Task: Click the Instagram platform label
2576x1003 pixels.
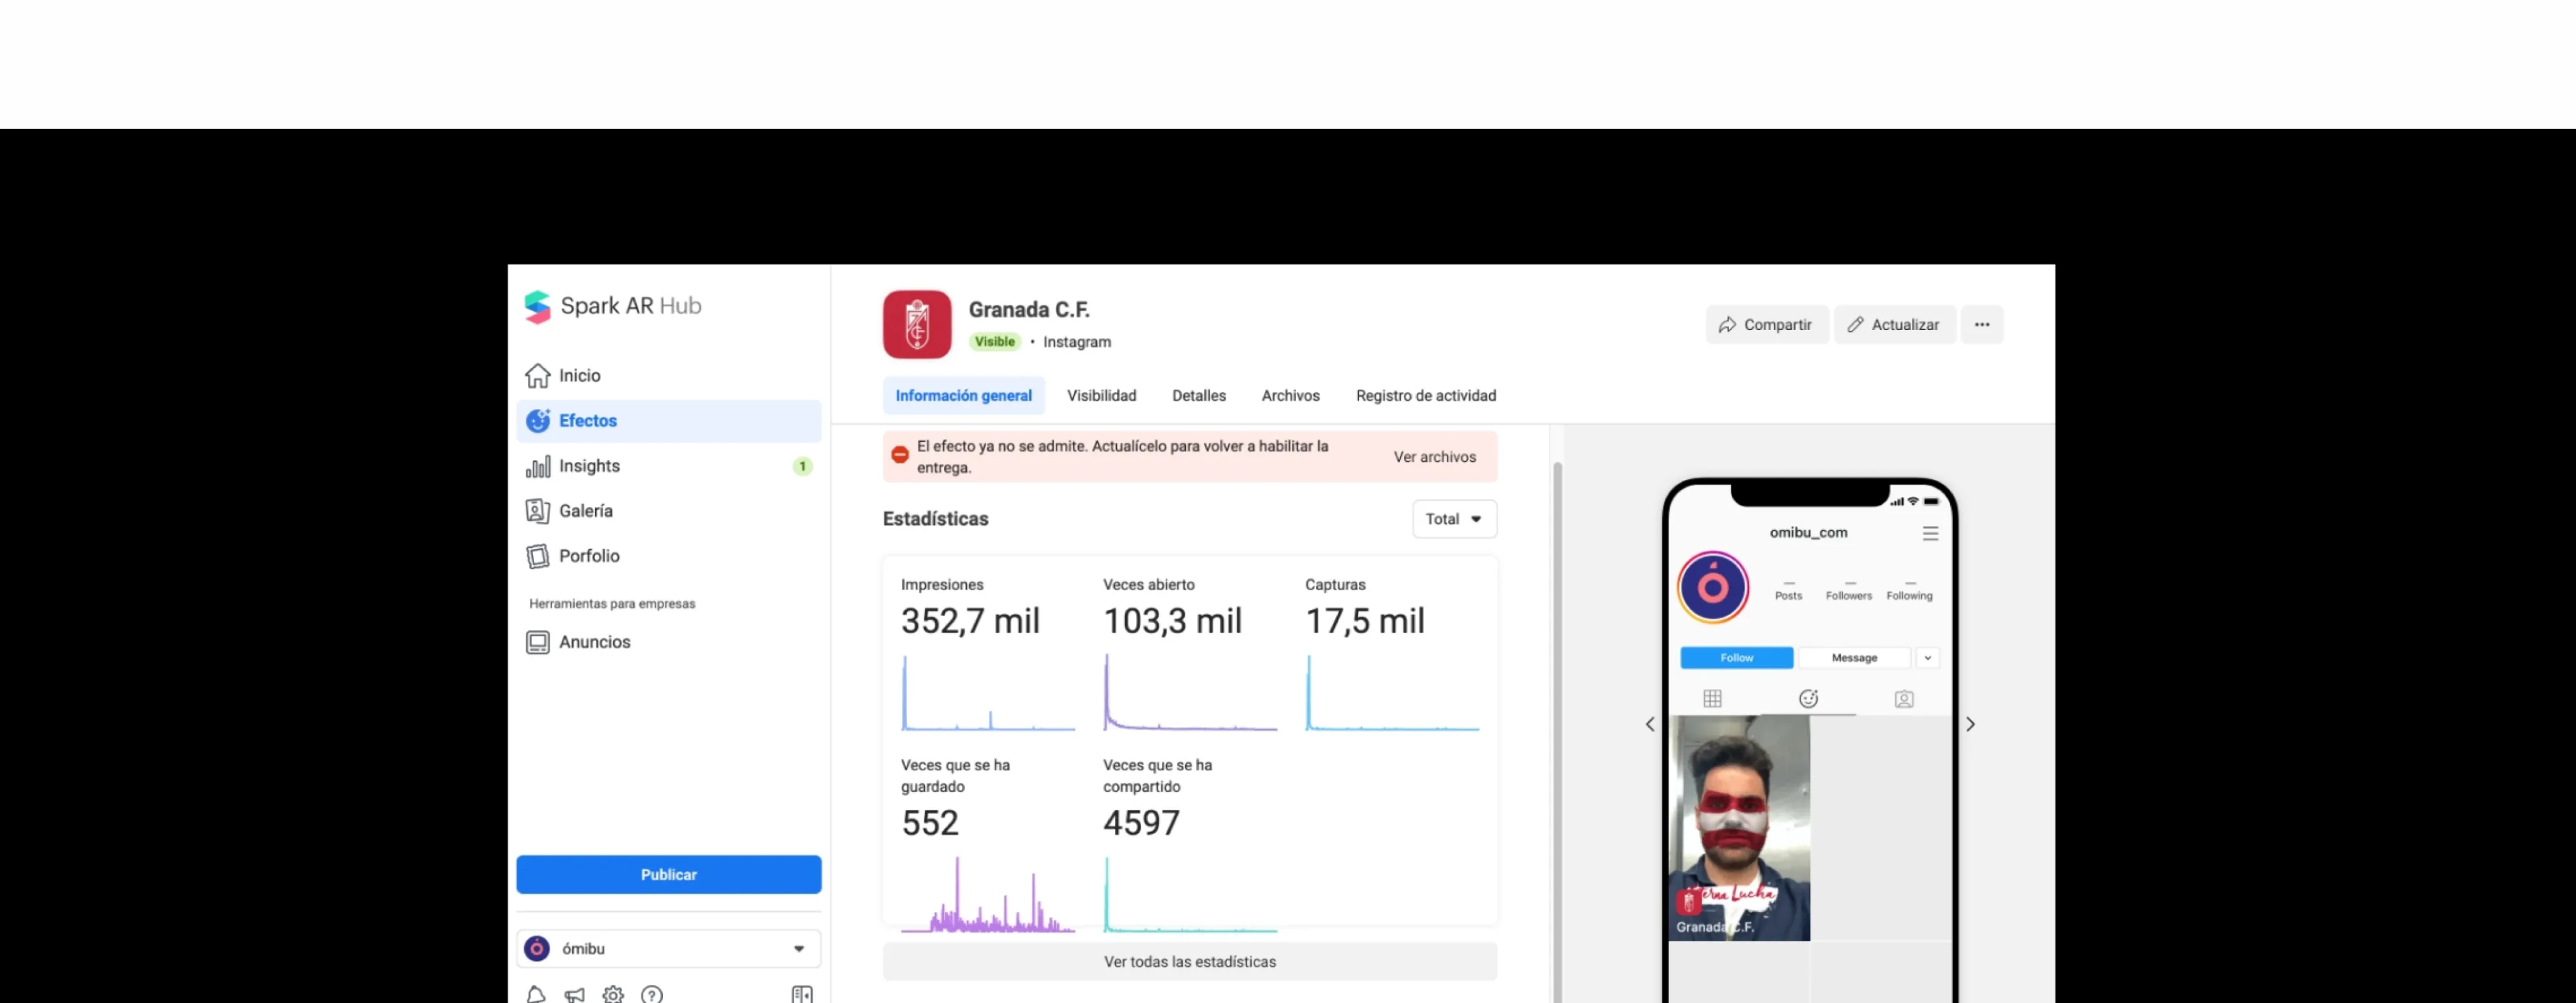Action: [1077, 342]
